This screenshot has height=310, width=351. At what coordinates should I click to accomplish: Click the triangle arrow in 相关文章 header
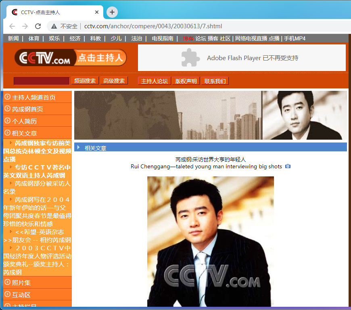click(78, 147)
